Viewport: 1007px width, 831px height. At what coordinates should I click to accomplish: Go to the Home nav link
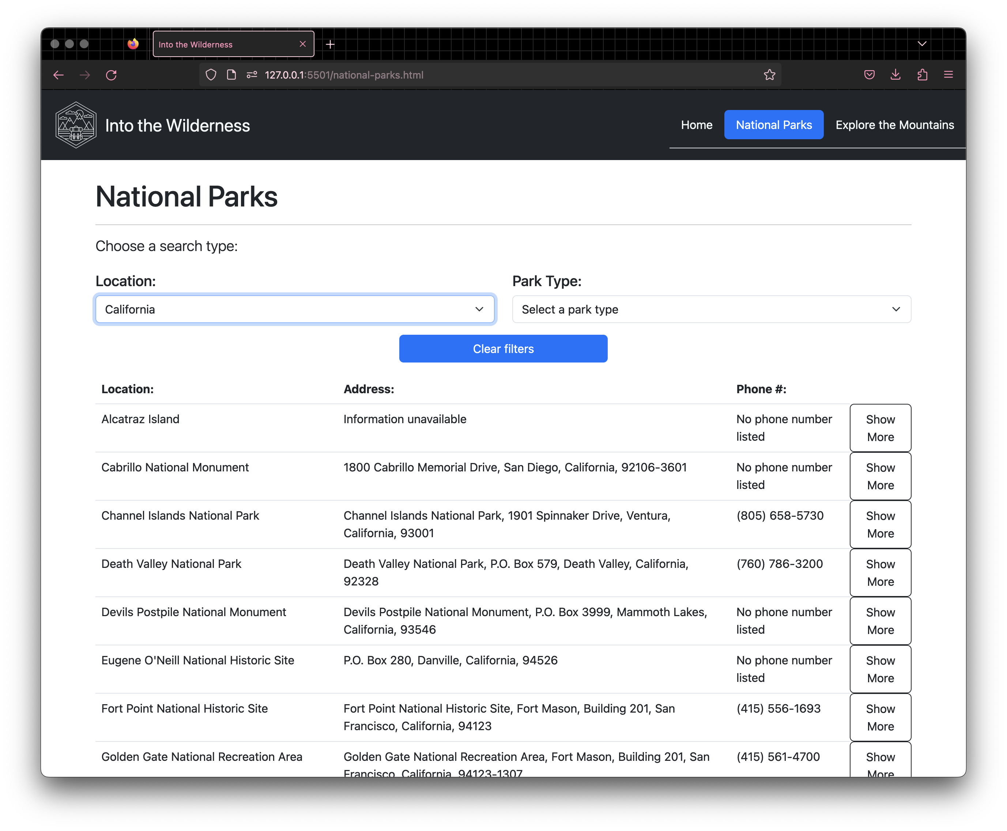click(696, 125)
